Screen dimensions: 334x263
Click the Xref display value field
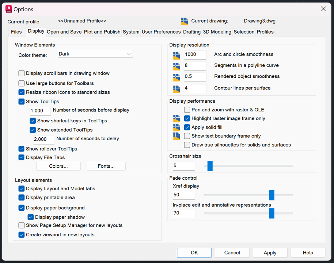(184, 195)
